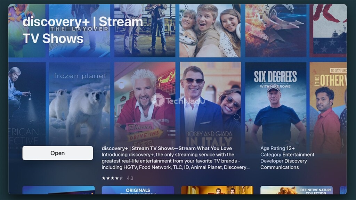Select the discovery+ Stream TV Shows title

click(x=83, y=30)
